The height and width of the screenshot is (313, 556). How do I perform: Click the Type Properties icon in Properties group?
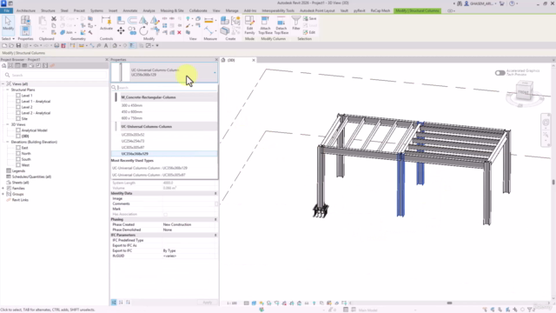tap(25, 20)
